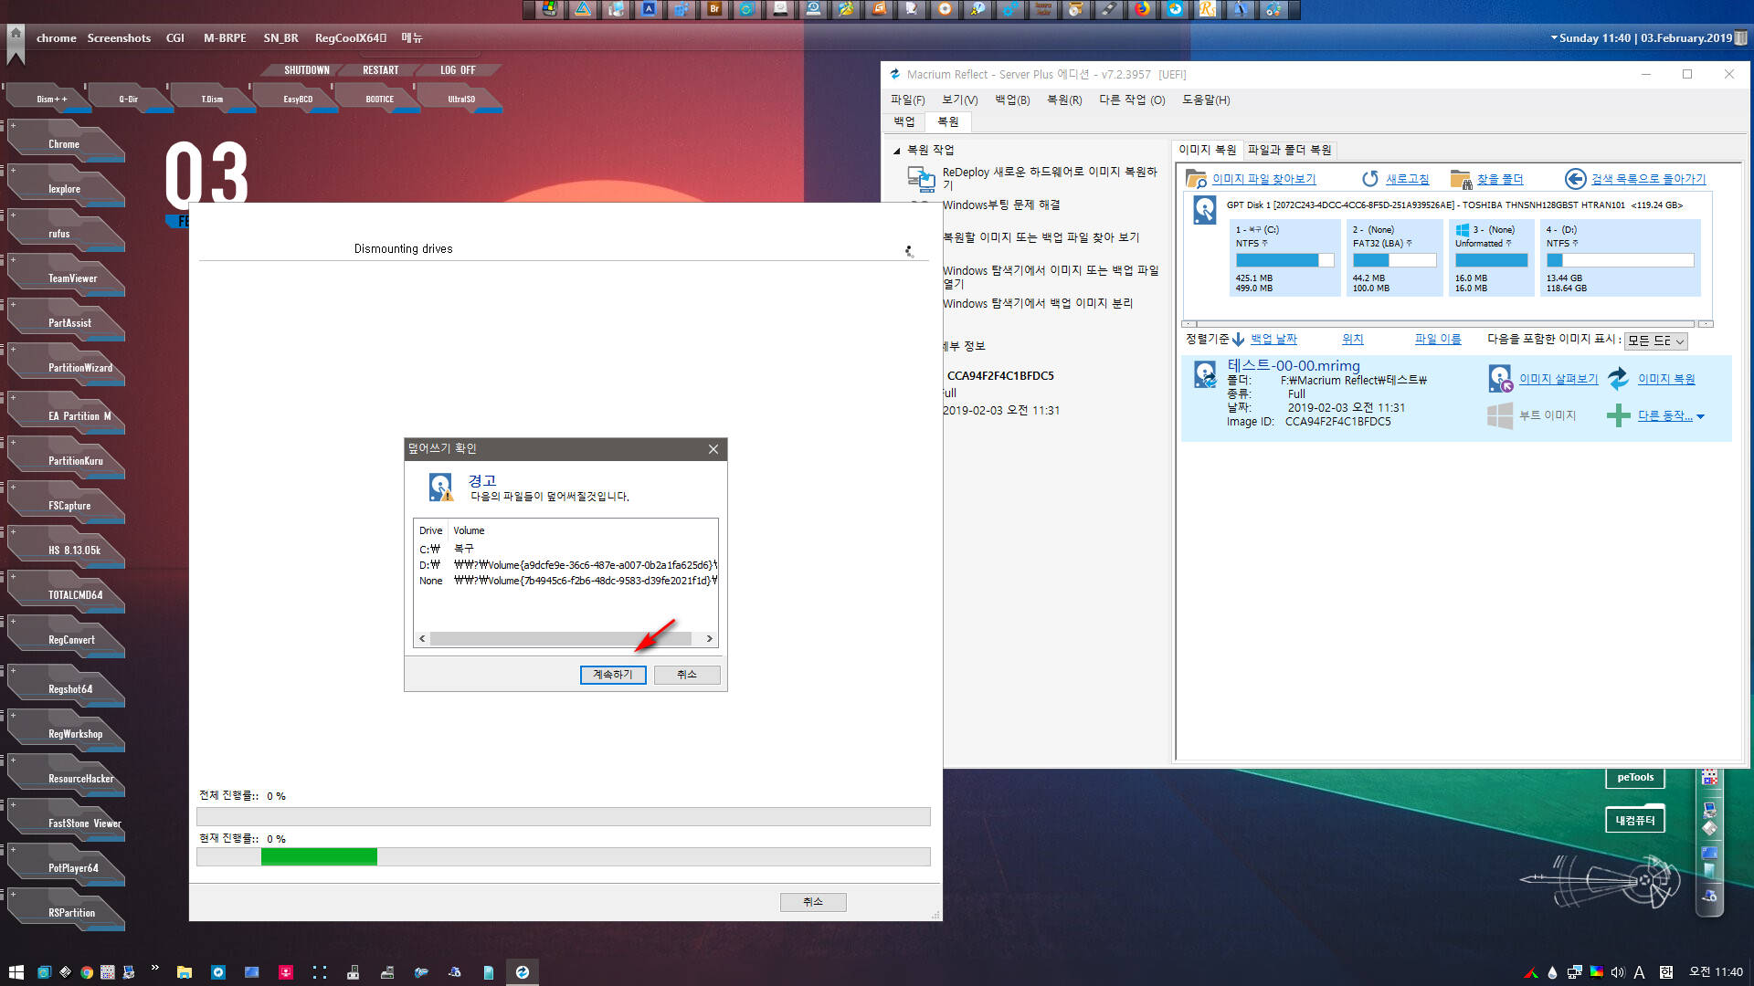Click the browse image file folder icon

(1196, 179)
